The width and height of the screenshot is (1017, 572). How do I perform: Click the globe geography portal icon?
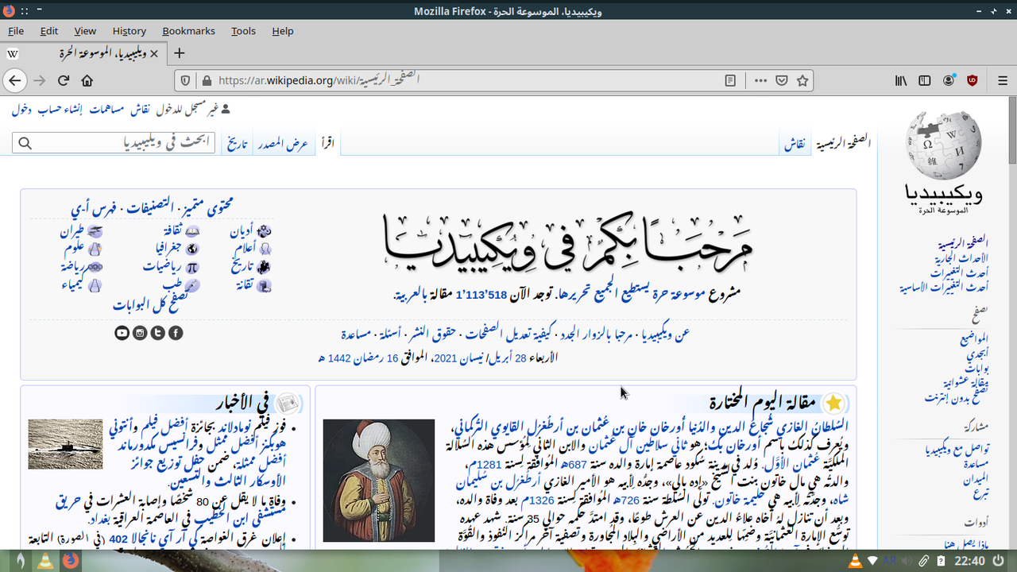[x=192, y=249]
